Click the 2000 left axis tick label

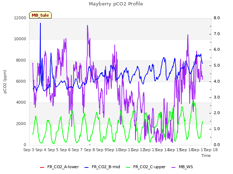21,124
